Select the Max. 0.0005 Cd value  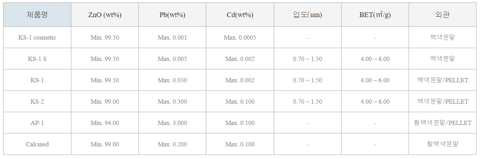point(240,38)
